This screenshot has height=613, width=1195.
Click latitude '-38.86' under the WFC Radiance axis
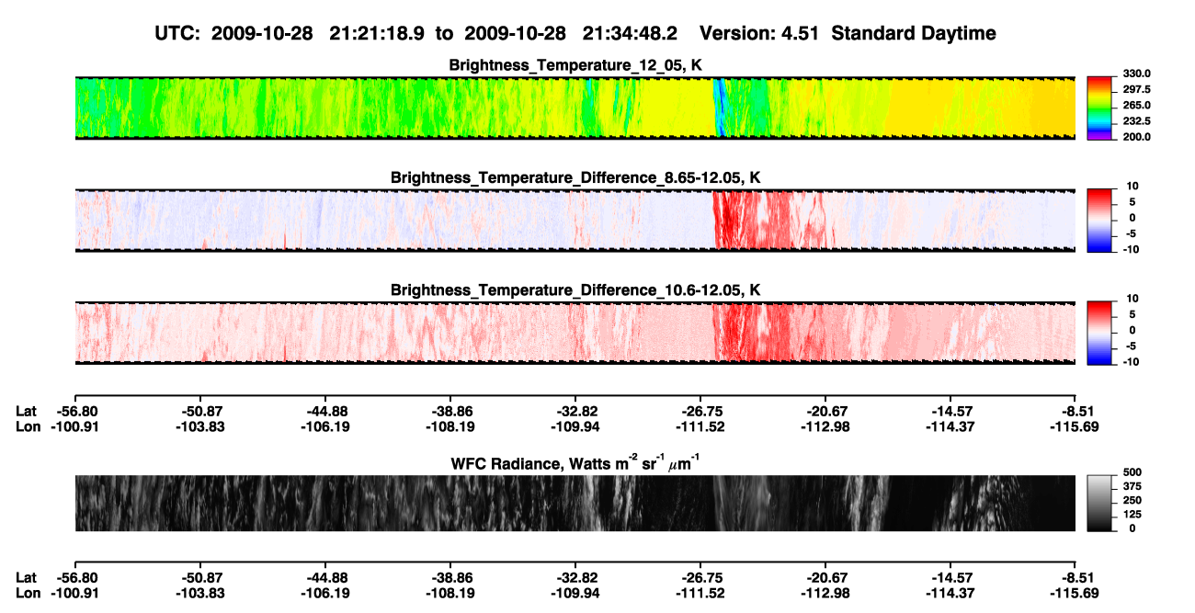pyautogui.click(x=450, y=578)
